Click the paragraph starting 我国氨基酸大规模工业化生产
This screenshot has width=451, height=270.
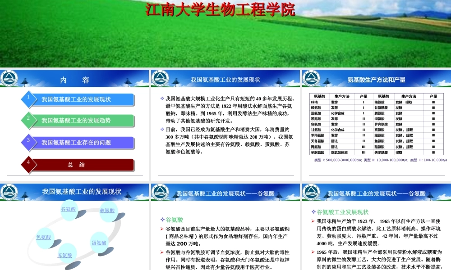tap(230, 110)
